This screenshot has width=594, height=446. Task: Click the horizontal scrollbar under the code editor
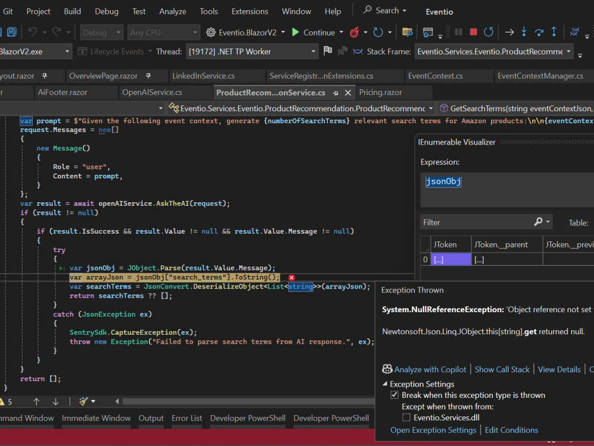(x=248, y=401)
